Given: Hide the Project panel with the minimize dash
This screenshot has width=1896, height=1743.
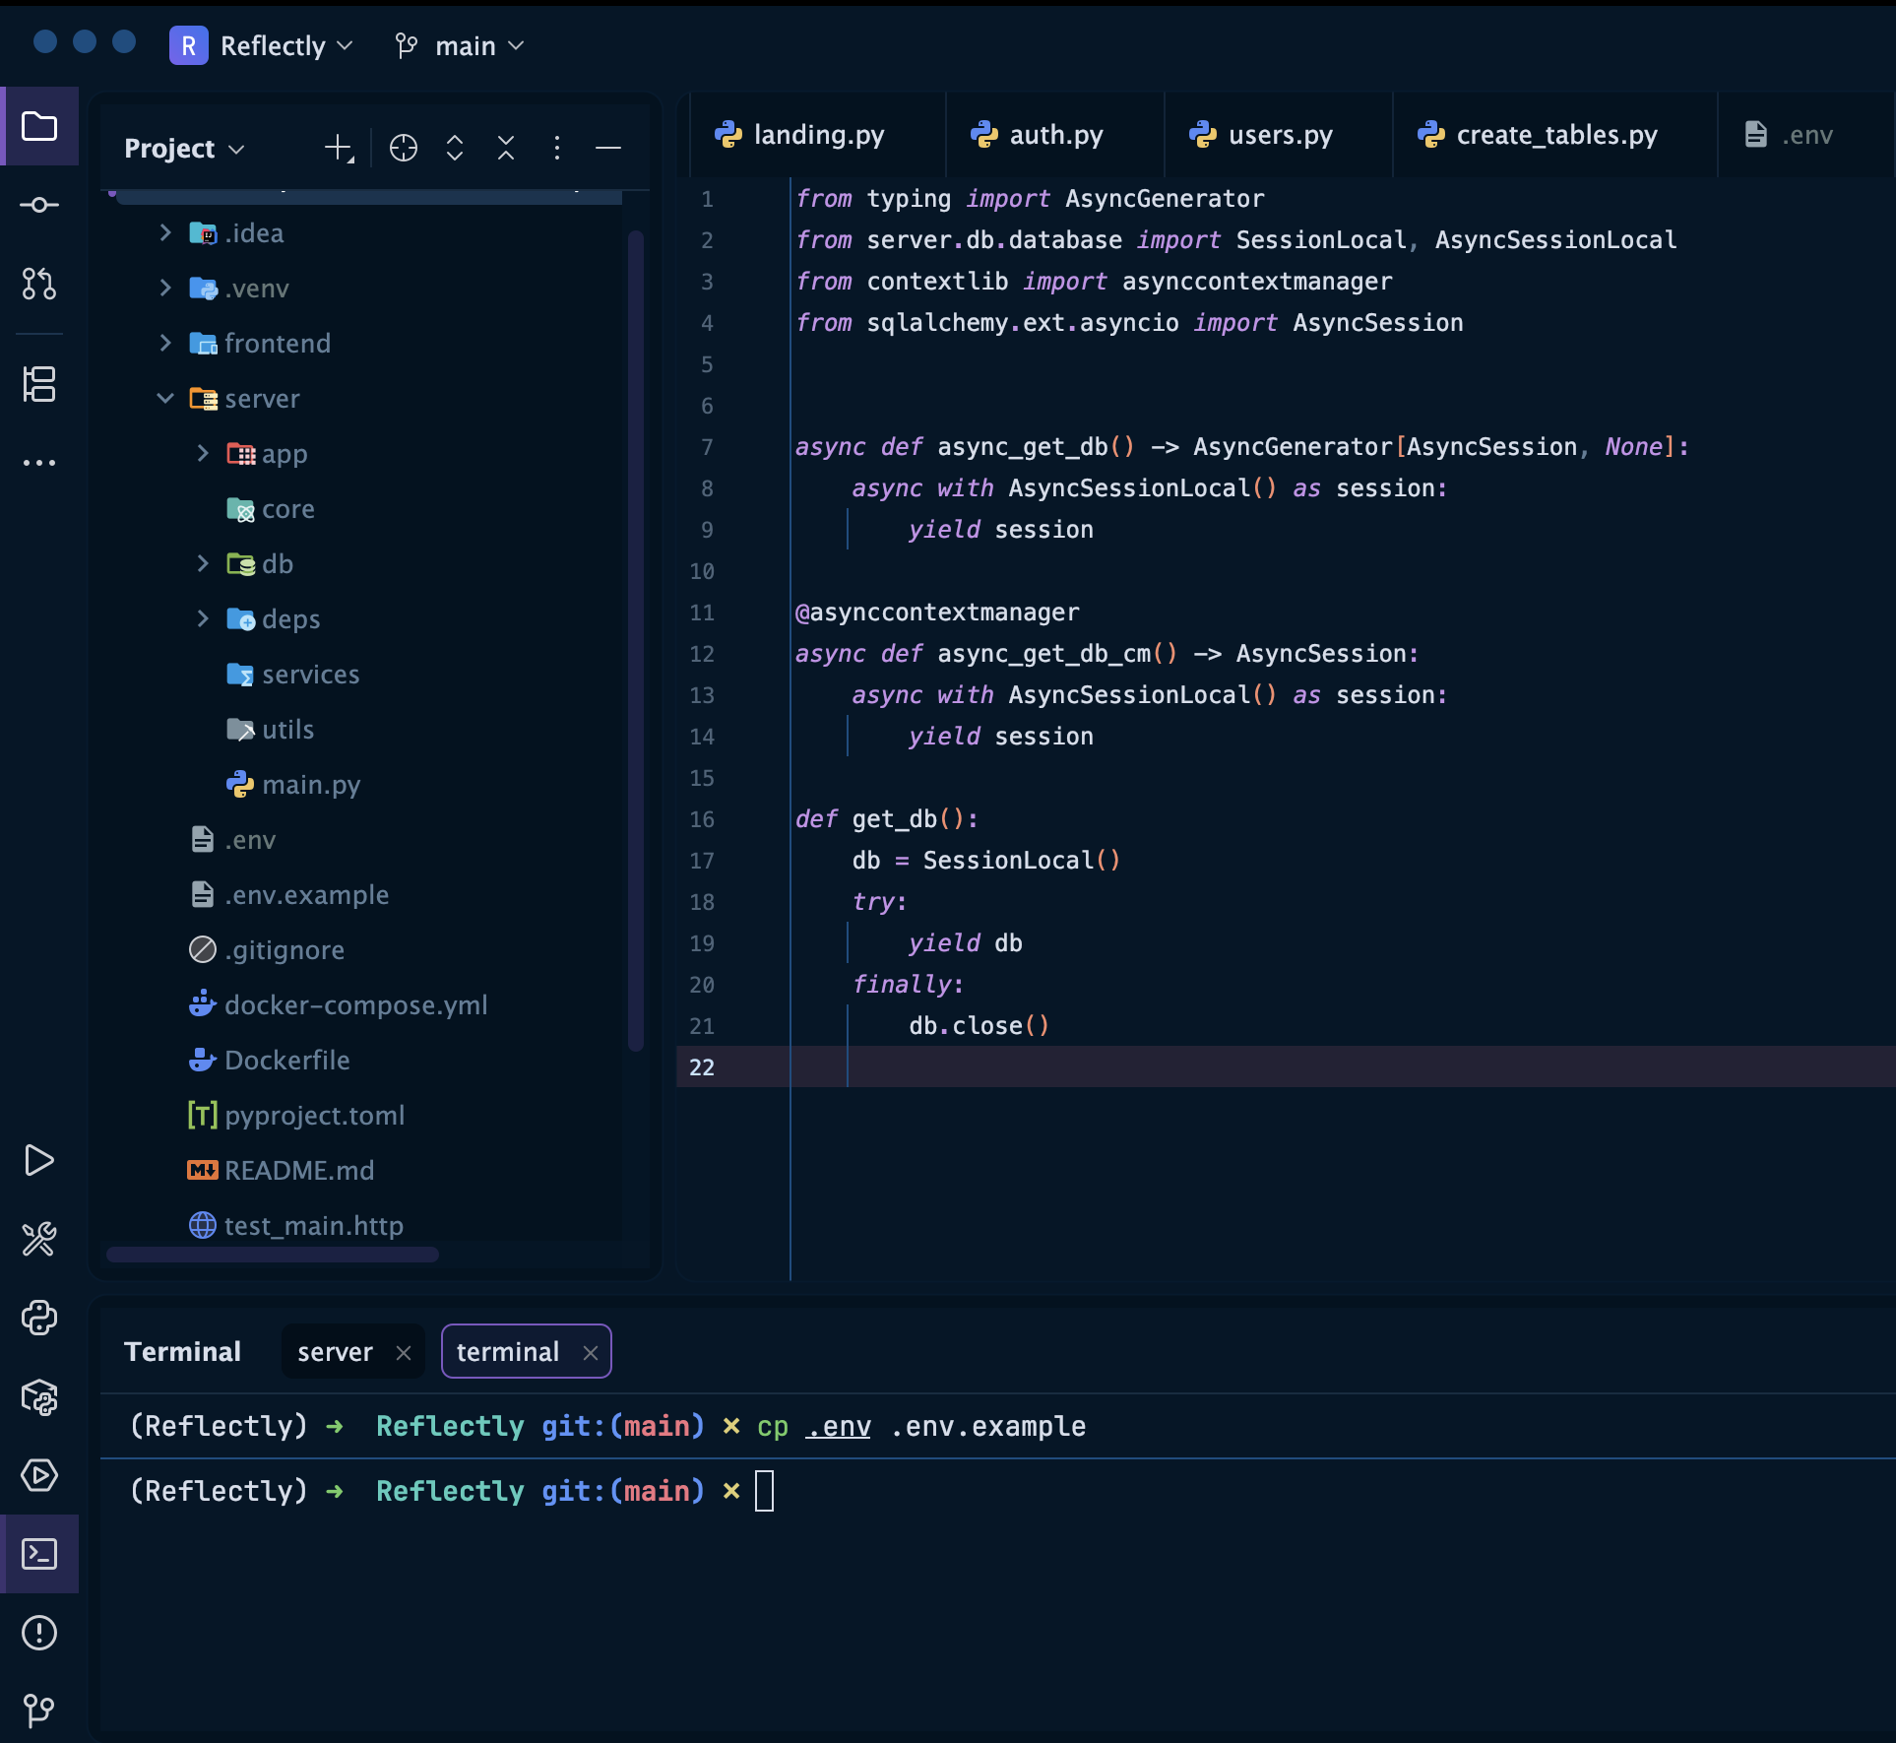Looking at the screenshot, I should coord(608,148).
